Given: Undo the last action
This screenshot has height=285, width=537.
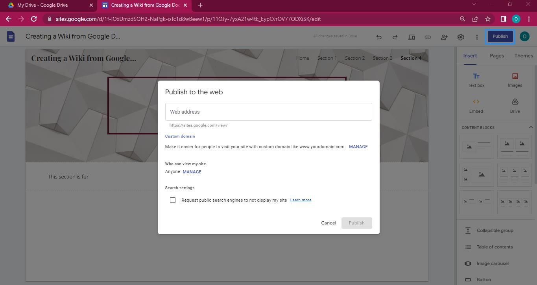Looking at the screenshot, I should [x=379, y=37].
